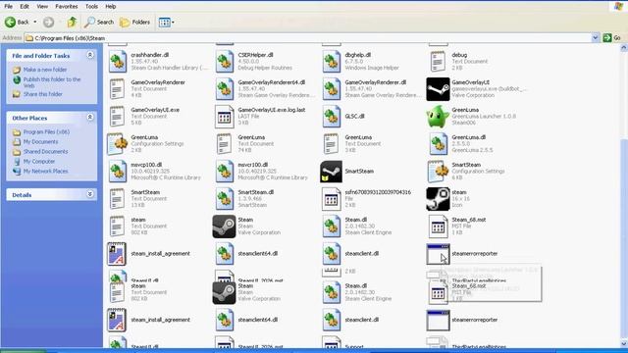This screenshot has width=628, height=353.
Task: Click the Forward navigation button
Action: coord(48,22)
